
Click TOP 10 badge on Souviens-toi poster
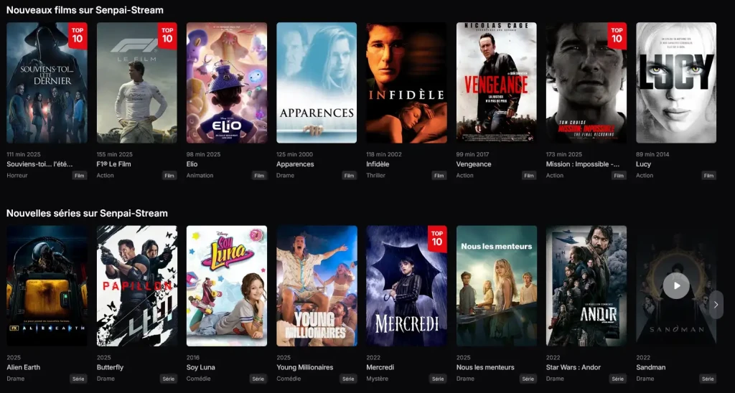78,35
